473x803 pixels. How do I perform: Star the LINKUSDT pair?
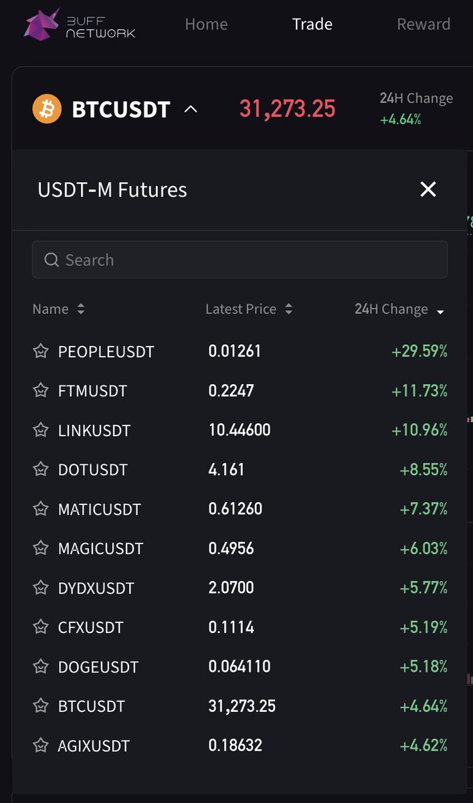click(41, 430)
